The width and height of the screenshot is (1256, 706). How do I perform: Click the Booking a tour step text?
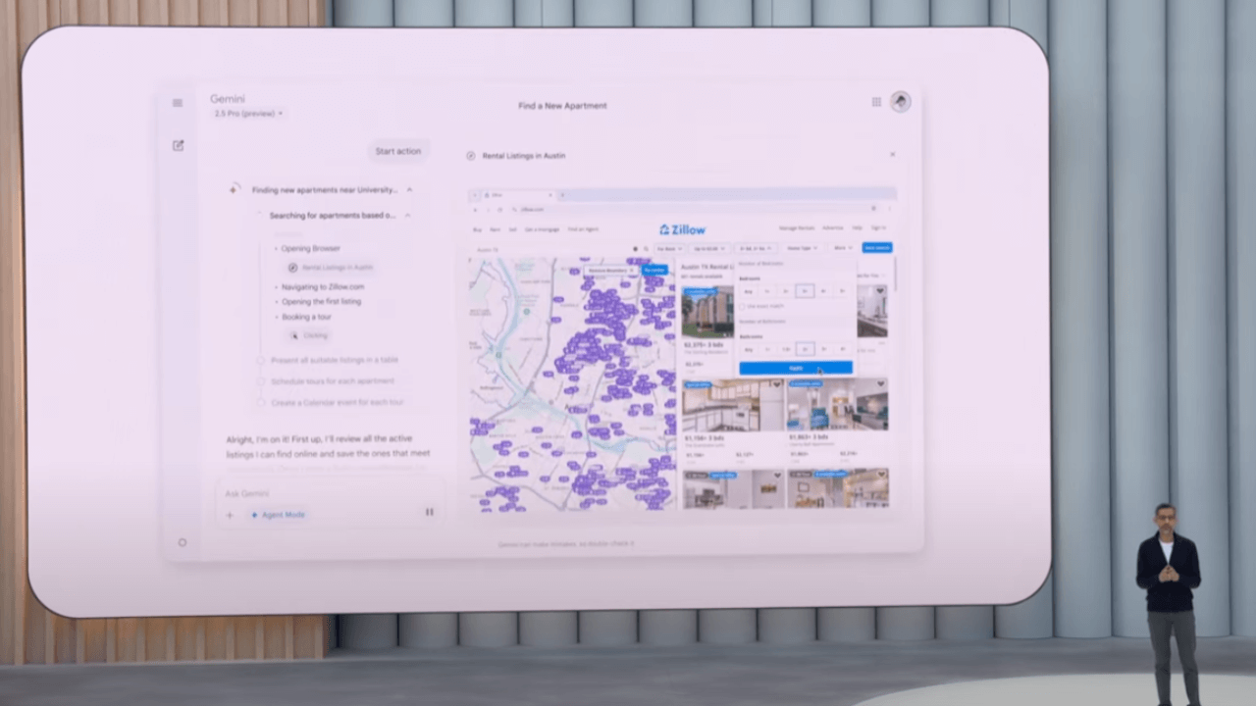306,317
